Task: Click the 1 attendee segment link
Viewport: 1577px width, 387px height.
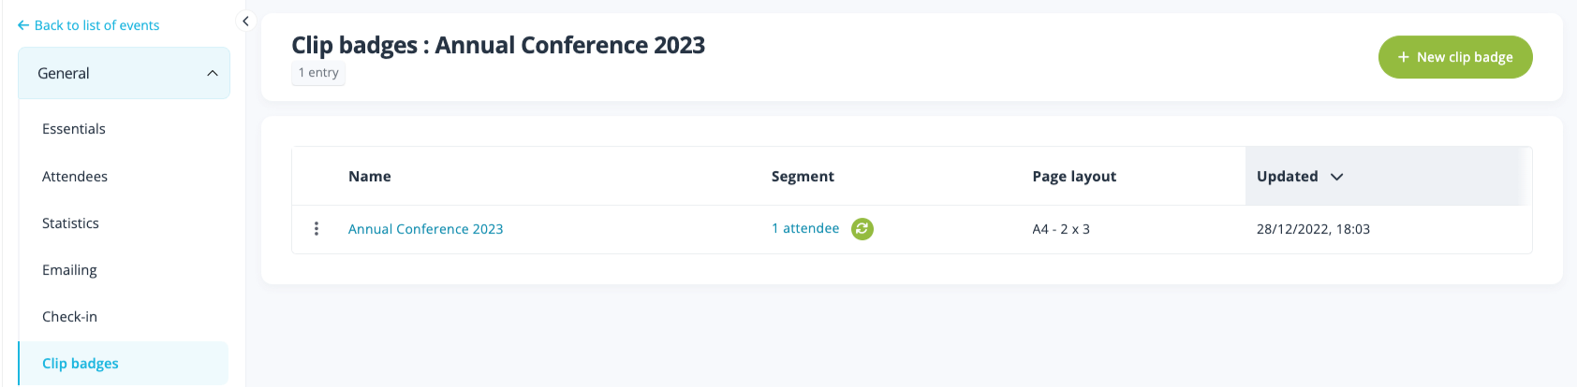Action: (805, 228)
